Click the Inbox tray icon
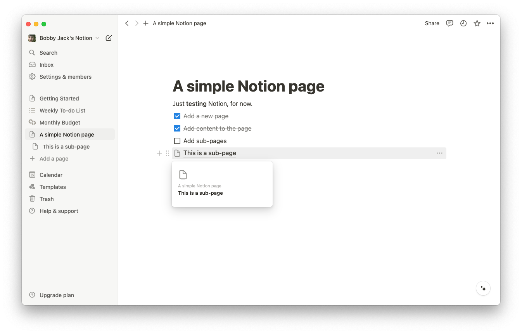The width and height of the screenshot is (522, 334). 32,64
